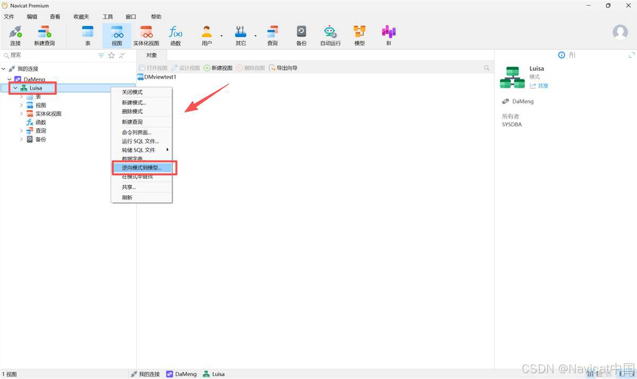Open the 工具 menu
Viewport: 637px width, 379px height.
(108, 17)
